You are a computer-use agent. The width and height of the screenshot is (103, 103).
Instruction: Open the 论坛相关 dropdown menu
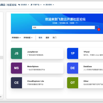24,5
